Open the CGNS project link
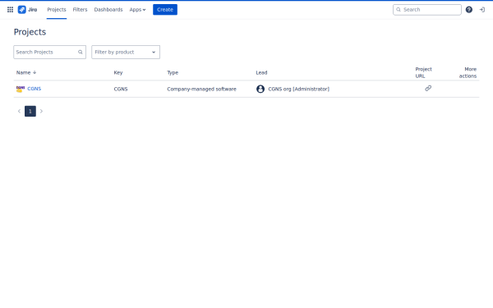Image resolution: width=493 pixels, height=308 pixels. pyautogui.click(x=35, y=89)
